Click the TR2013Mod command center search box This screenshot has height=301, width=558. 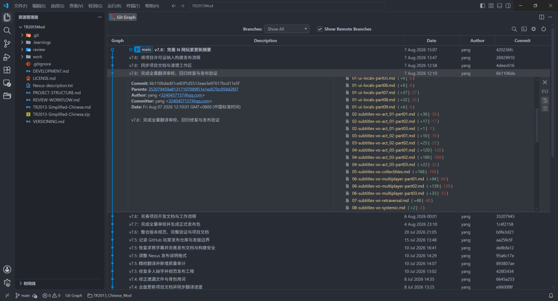(x=287, y=6)
